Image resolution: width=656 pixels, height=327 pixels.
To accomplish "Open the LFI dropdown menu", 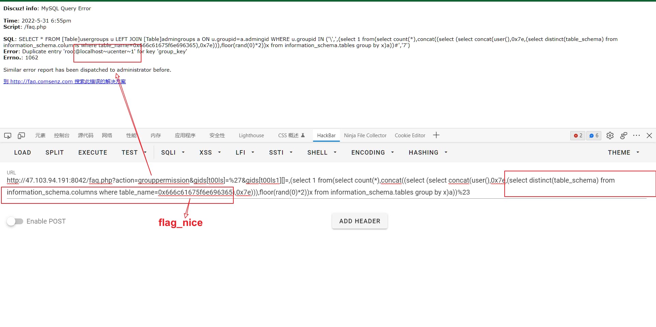I will coord(245,153).
